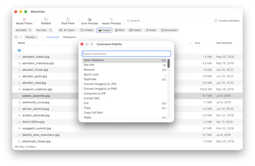Select file bbellini_blue_mountains.jpg
This screenshot has height=166, width=255.
(41, 135)
